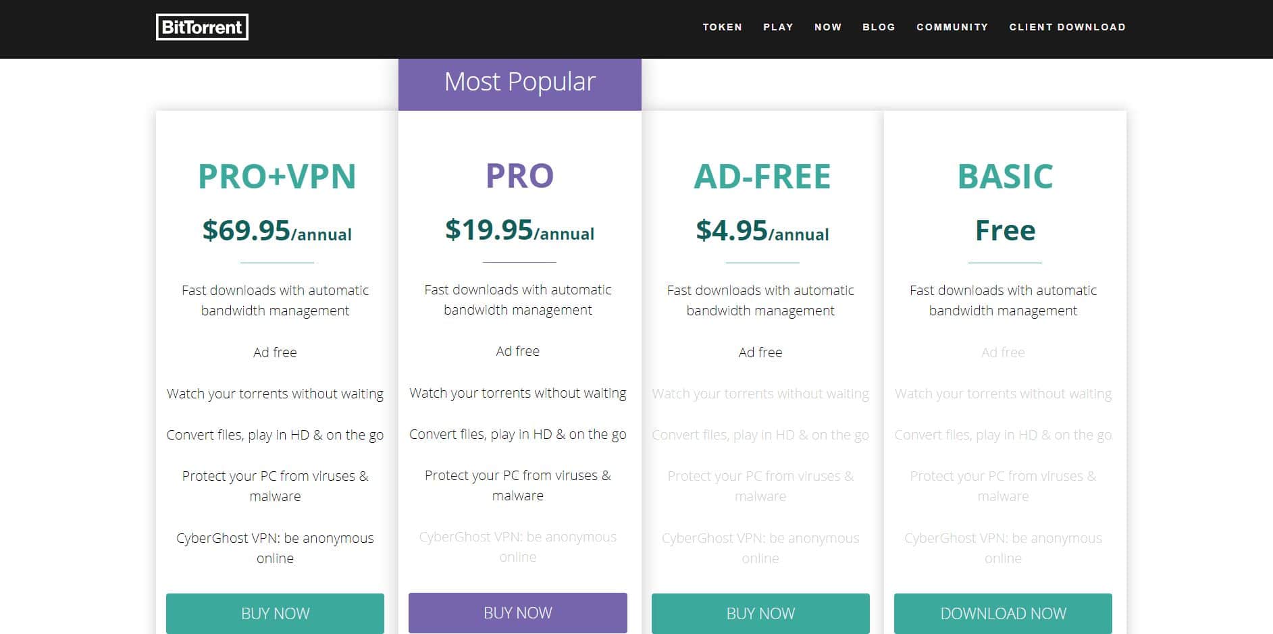
Task: Click the PRO+VPN plan heading
Action: [x=277, y=176]
